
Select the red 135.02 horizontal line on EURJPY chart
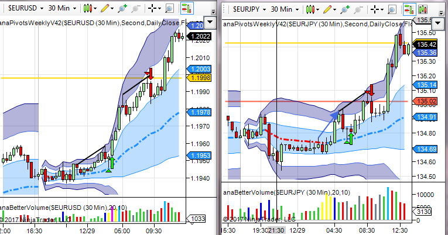click(317, 101)
